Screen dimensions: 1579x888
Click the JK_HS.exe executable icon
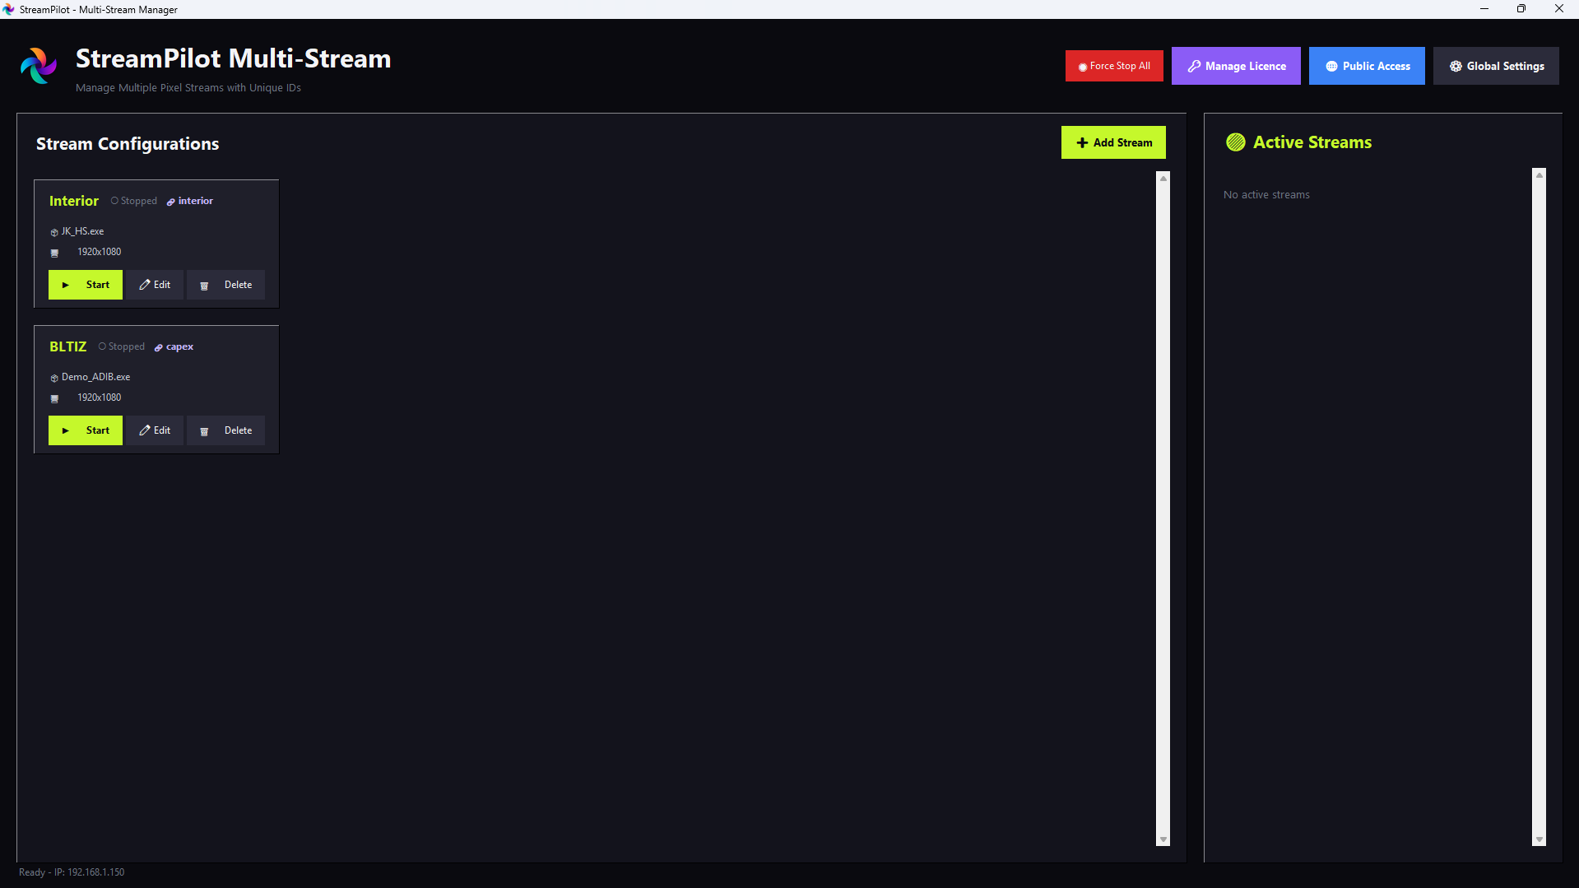click(54, 232)
